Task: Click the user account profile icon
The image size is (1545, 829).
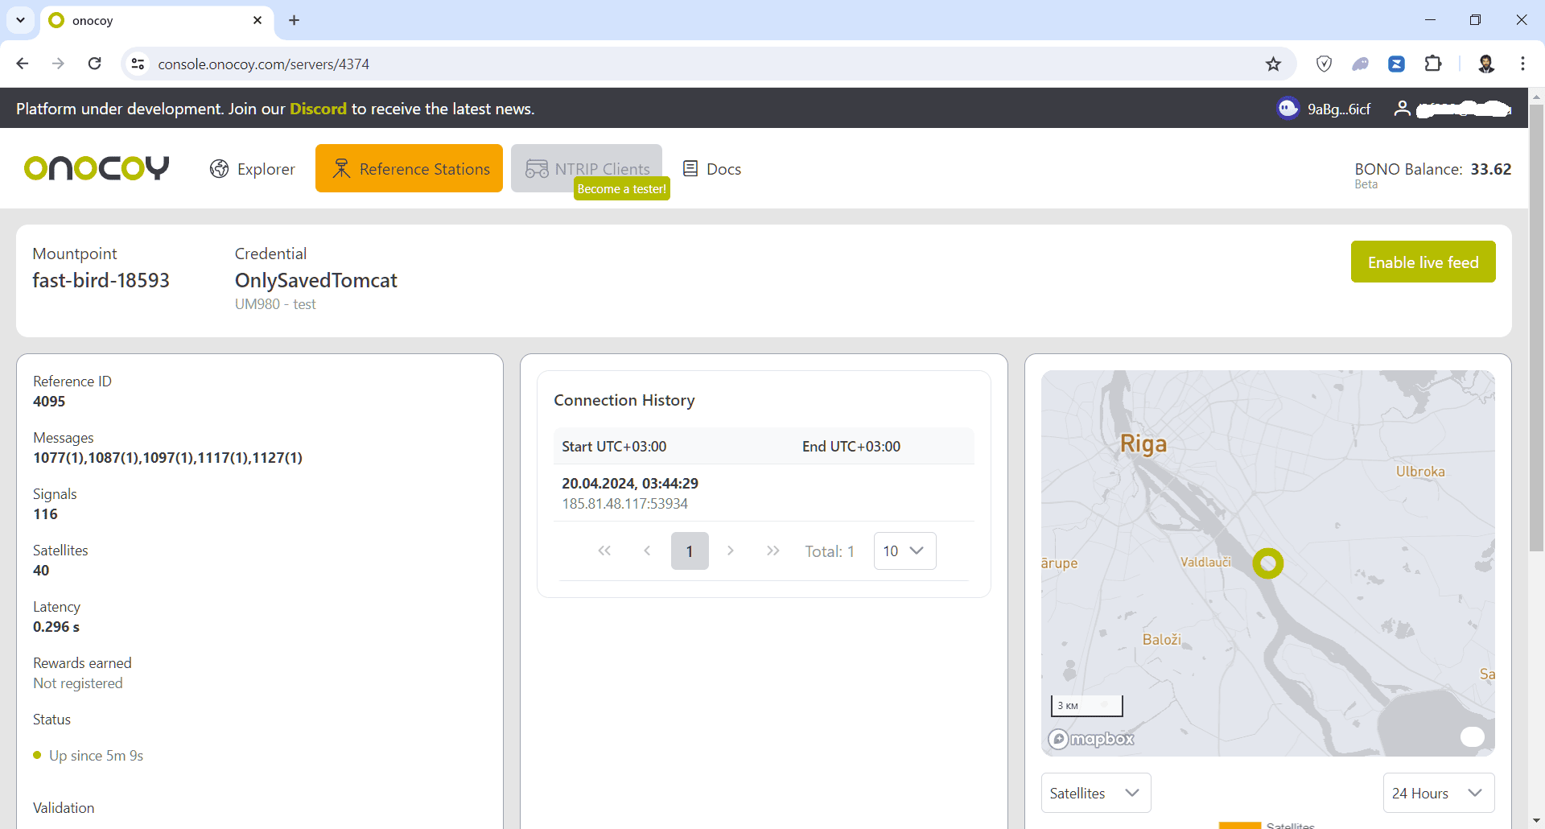Action: tap(1402, 108)
